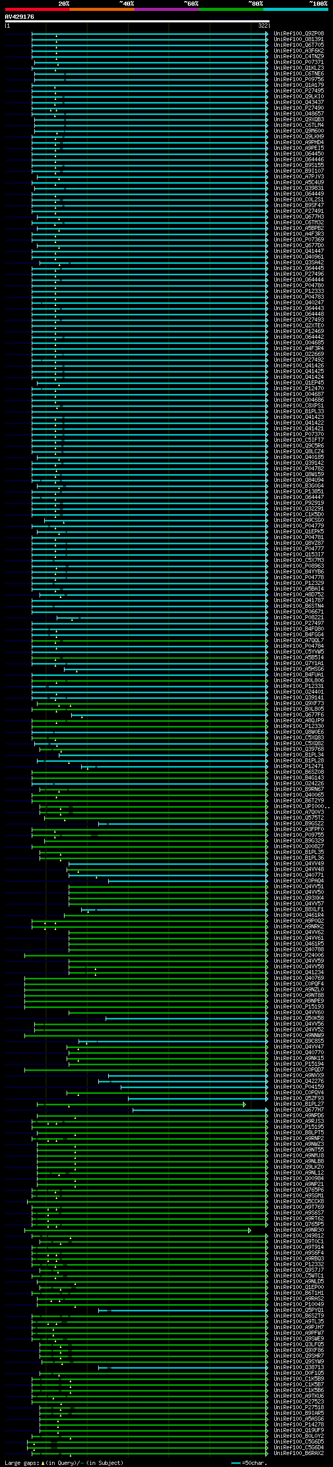The width and height of the screenshot is (333, 1467).
Task: Select UniRef100_Q93XK4 hit label
Action: (298, 898)
